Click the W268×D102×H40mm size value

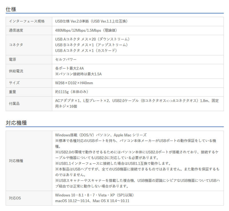point(74,83)
